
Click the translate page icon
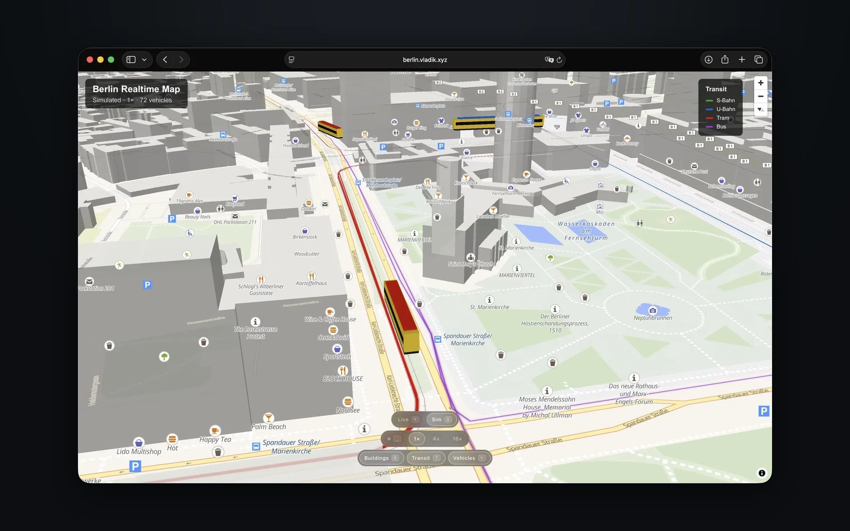click(x=549, y=60)
